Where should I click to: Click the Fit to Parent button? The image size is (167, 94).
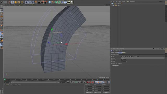pos(115,66)
